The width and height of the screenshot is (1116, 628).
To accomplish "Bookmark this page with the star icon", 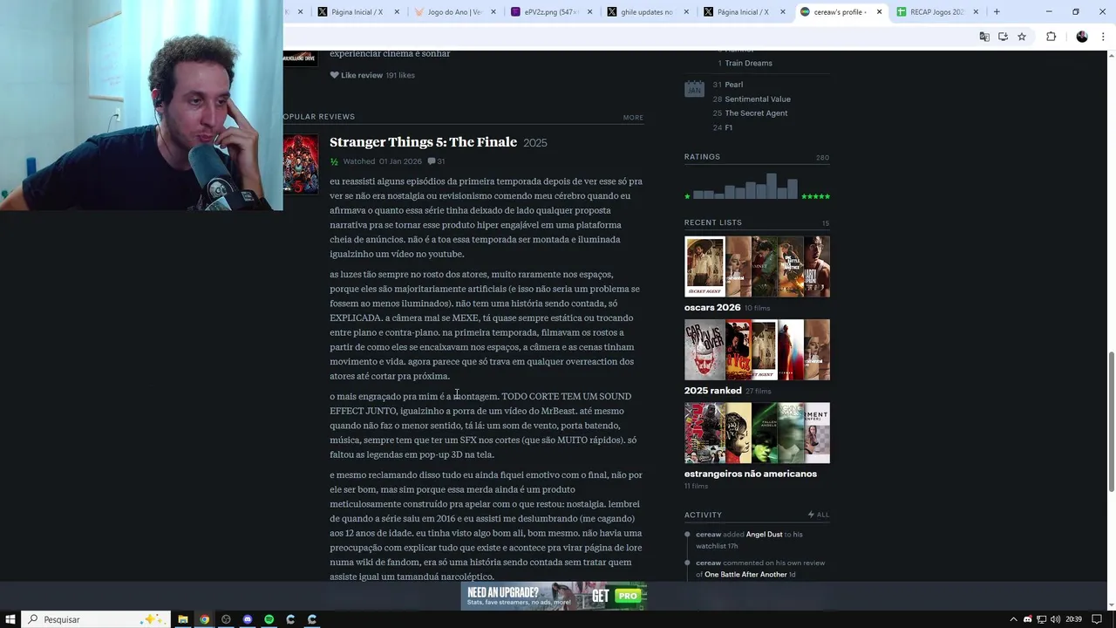I will click(x=1022, y=37).
